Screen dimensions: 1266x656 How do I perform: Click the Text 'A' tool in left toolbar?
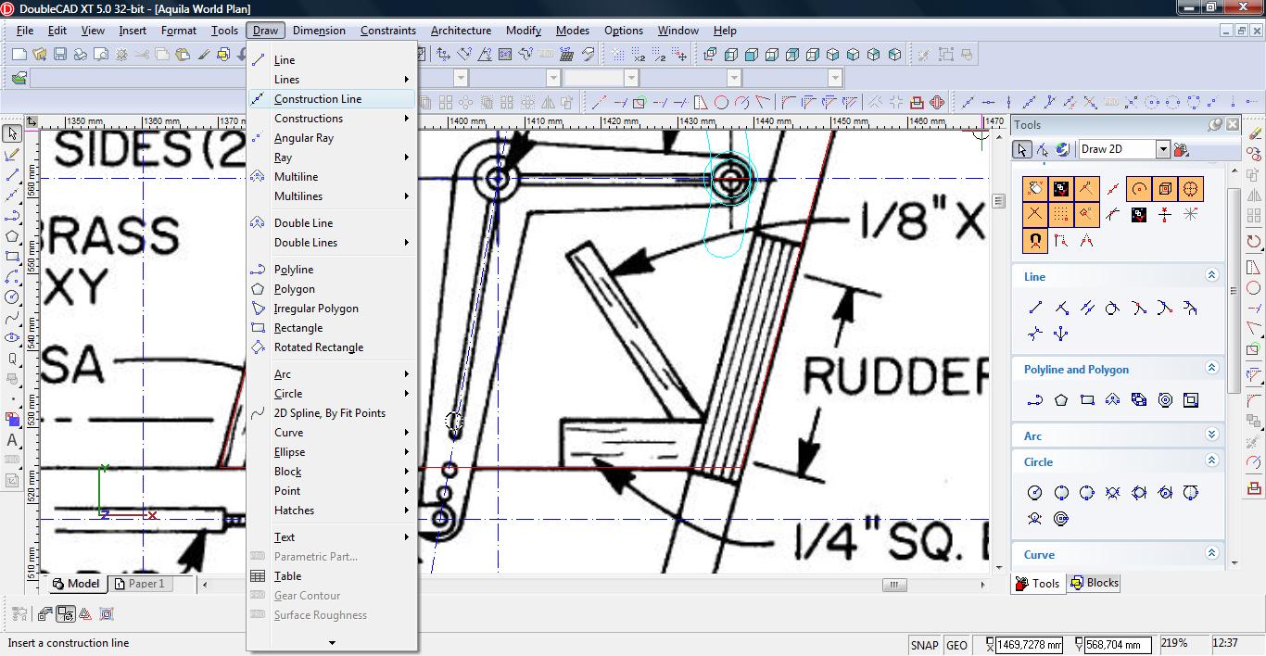click(12, 440)
